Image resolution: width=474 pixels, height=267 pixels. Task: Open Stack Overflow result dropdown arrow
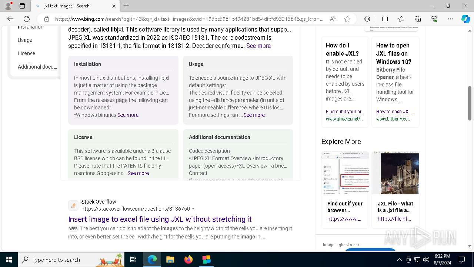coord(193,209)
